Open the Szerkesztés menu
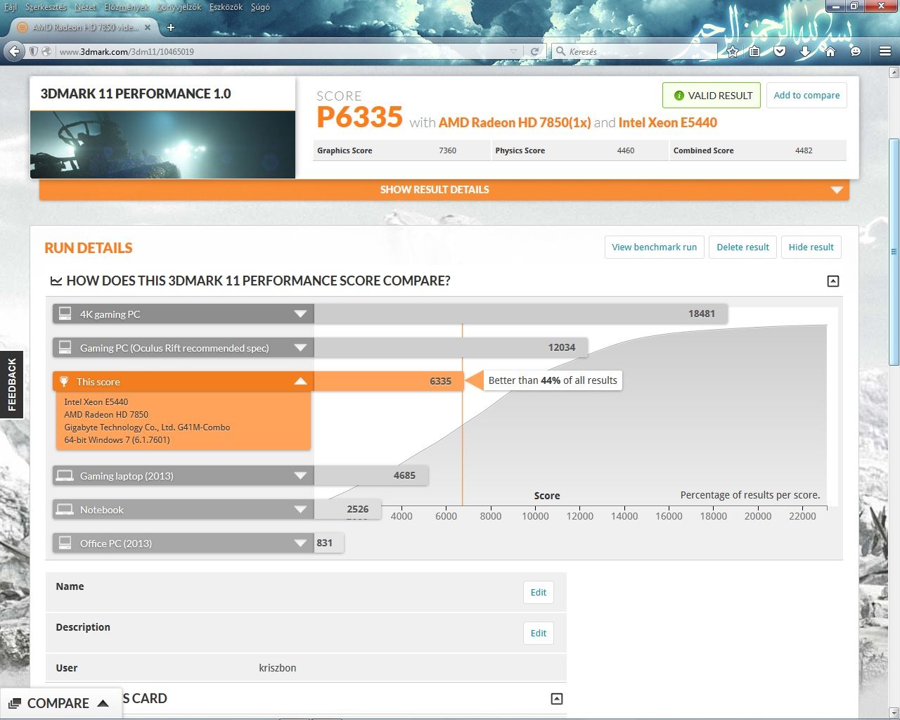The image size is (900, 720). 46,7
